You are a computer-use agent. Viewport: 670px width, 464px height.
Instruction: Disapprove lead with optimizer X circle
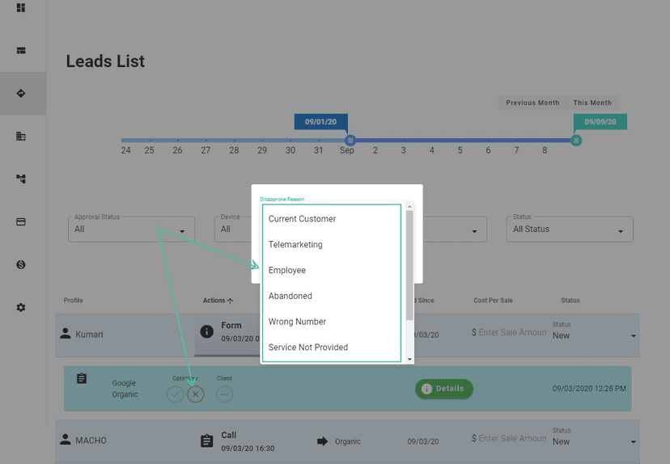[x=196, y=394]
